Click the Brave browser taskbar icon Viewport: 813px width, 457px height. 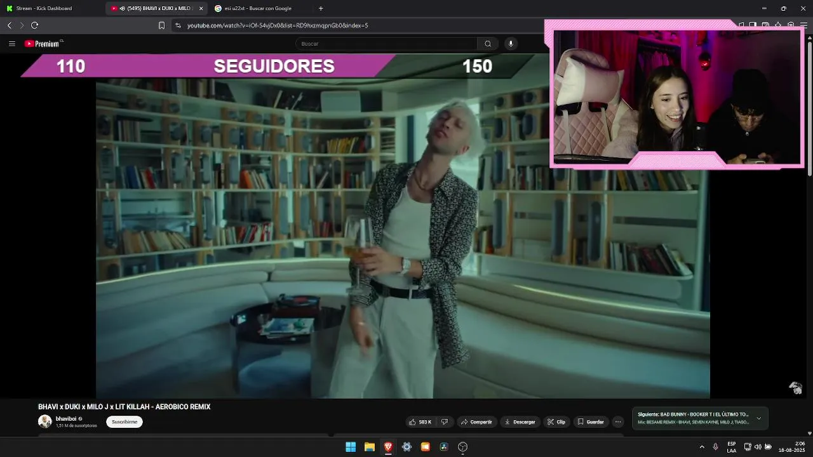click(x=388, y=447)
